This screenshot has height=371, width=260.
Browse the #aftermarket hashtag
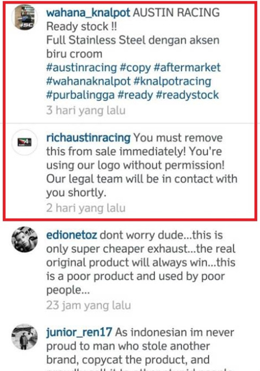click(x=187, y=67)
